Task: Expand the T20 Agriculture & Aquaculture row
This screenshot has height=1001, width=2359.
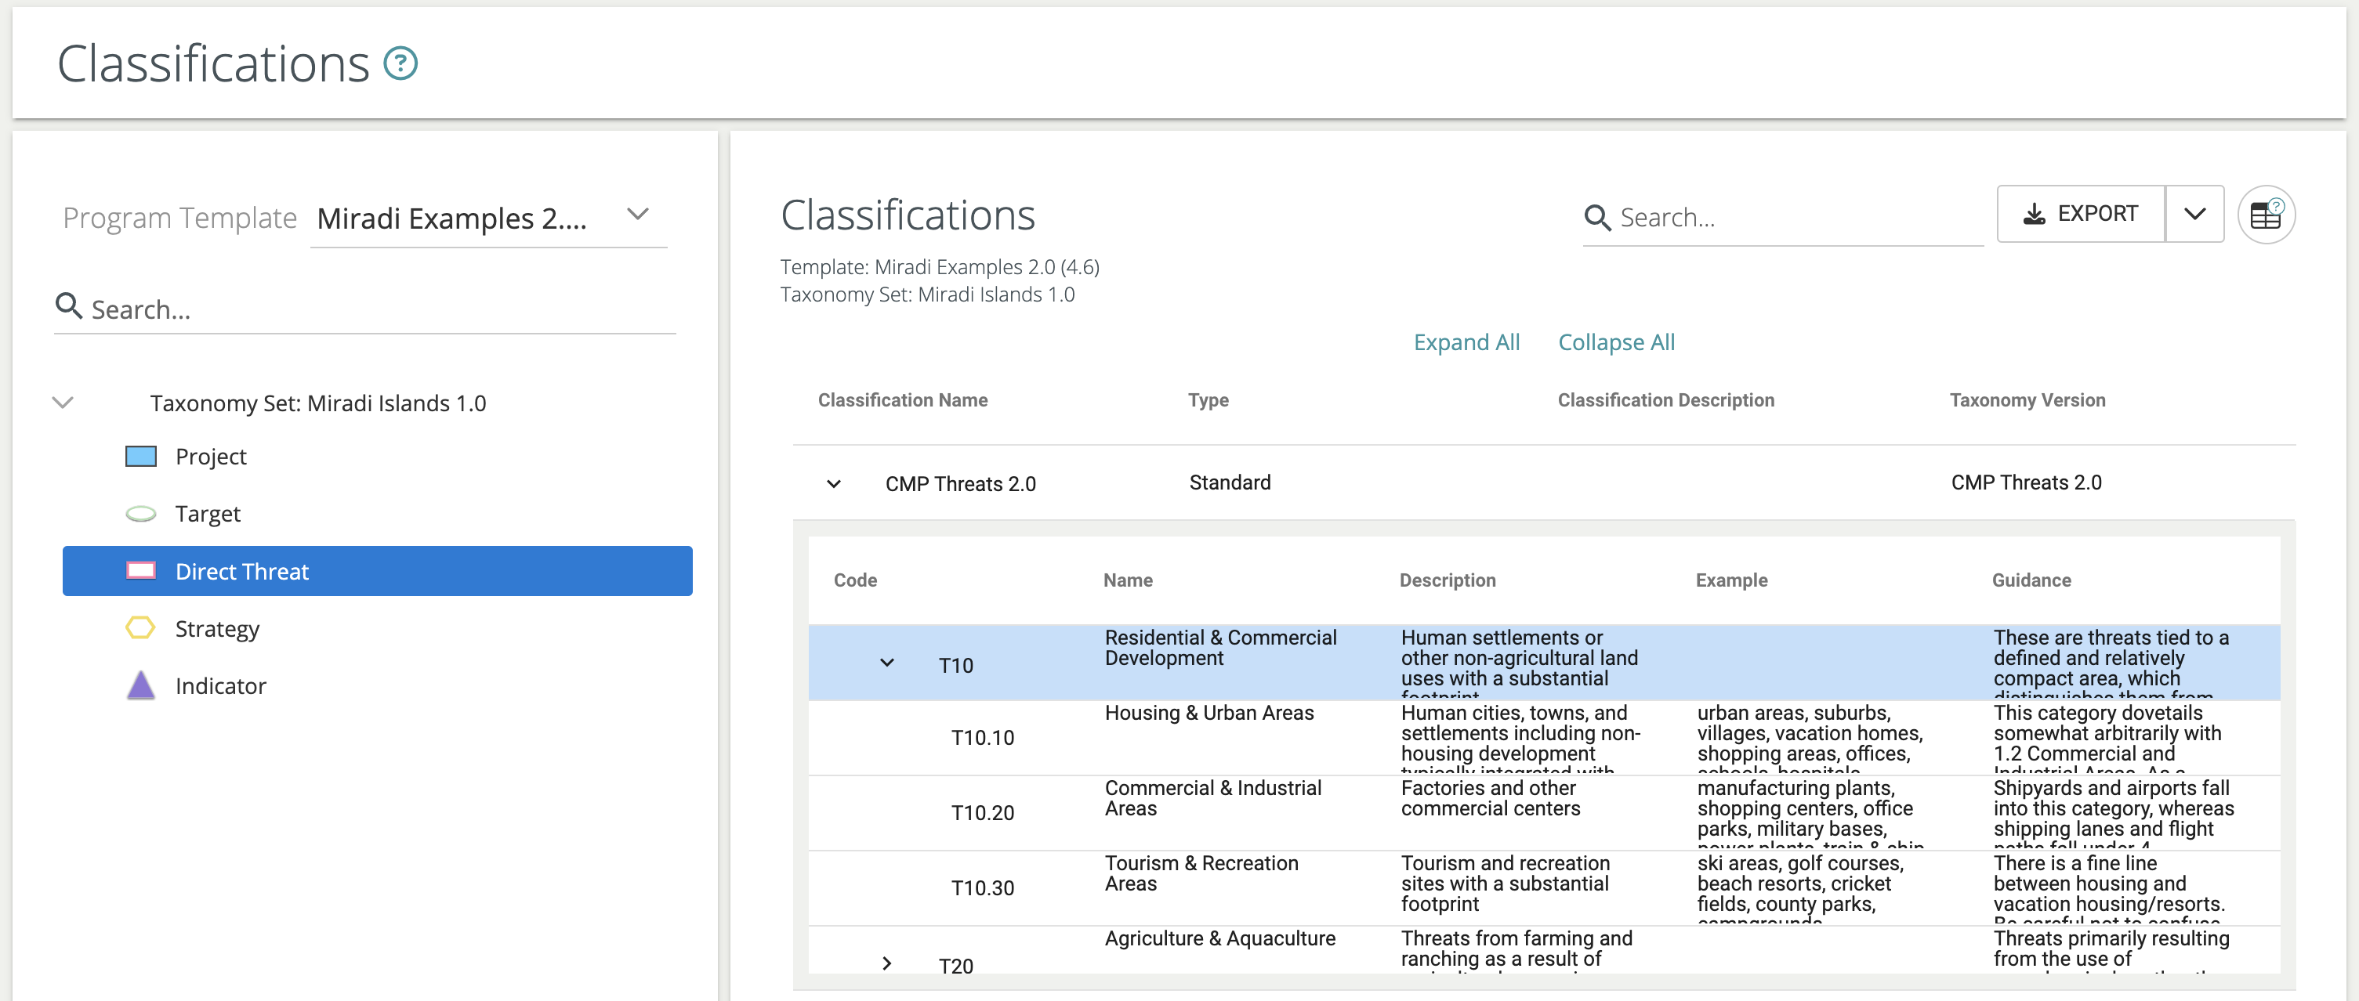Action: (886, 963)
